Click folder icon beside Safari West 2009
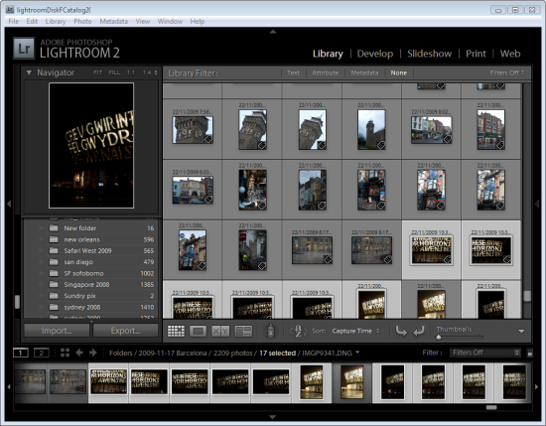Viewport: 546px width, 426px height. [54, 251]
